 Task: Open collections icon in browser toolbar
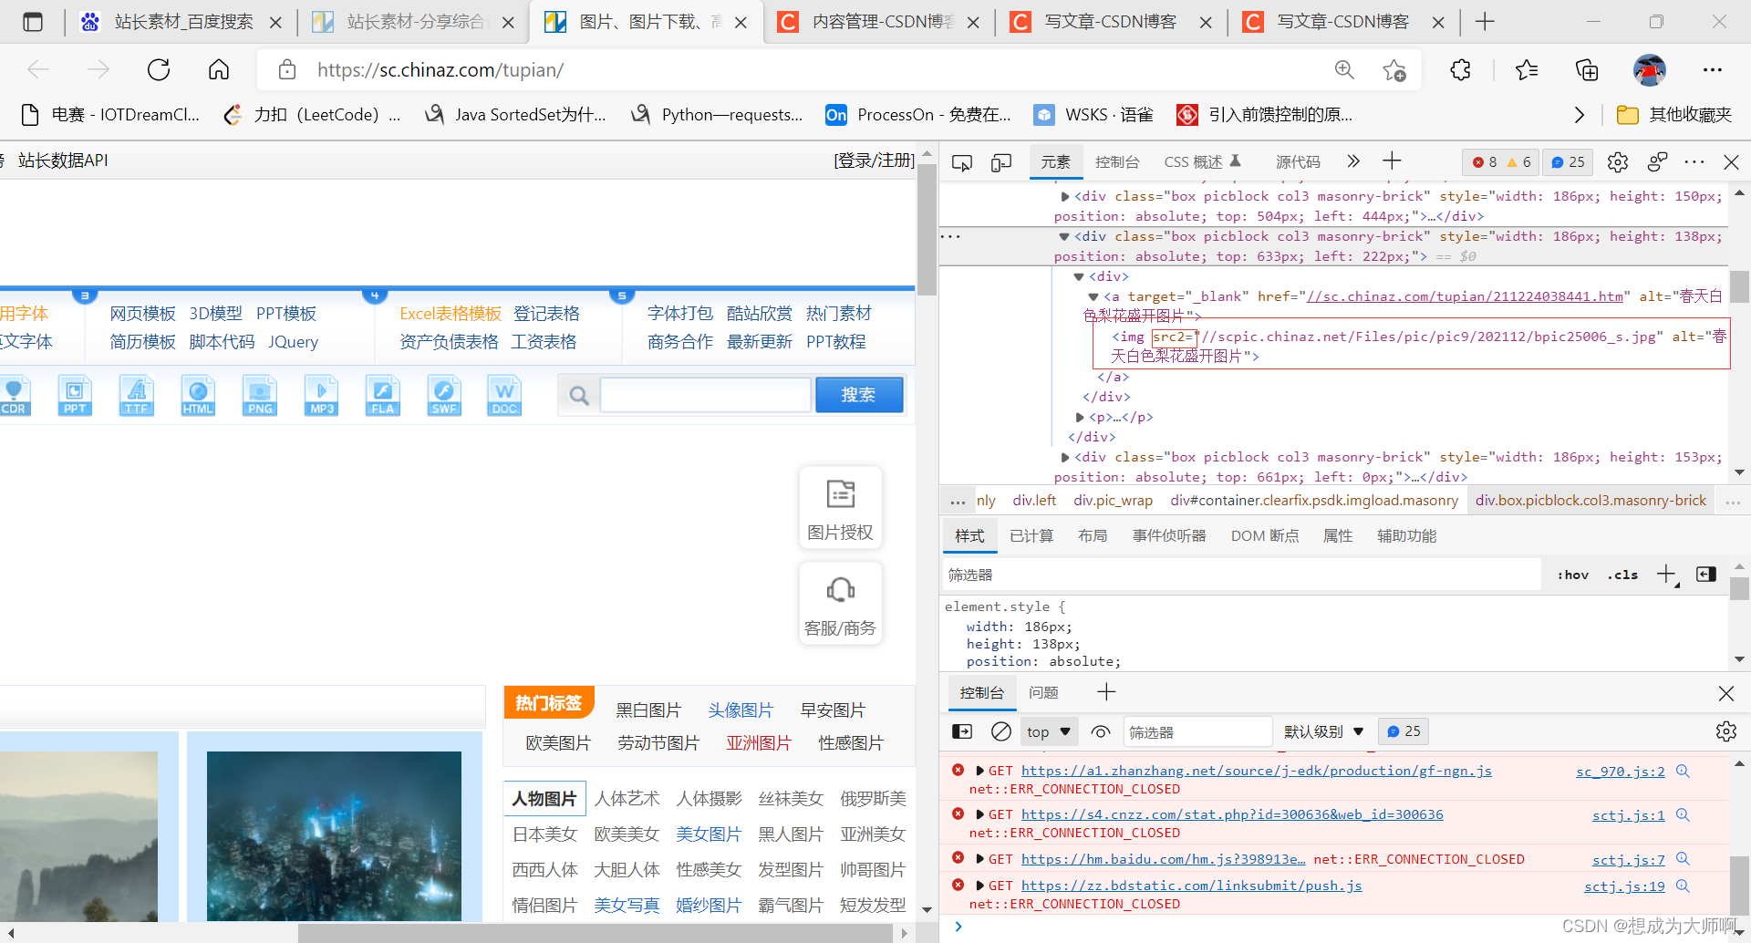coord(1587,69)
